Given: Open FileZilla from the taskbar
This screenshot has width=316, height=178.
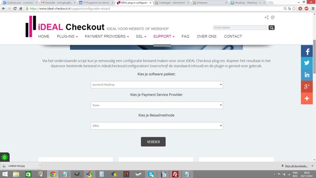Looking at the screenshot, I should coord(175,174).
